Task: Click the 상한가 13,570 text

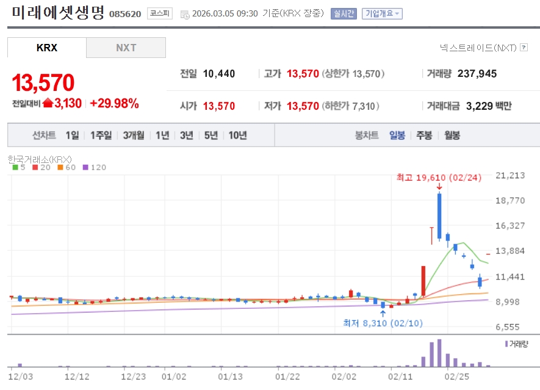Action: [x=353, y=74]
